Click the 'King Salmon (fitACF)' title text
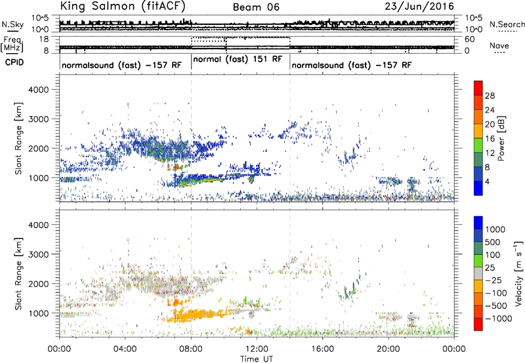The image size is (525, 363). click(x=123, y=7)
